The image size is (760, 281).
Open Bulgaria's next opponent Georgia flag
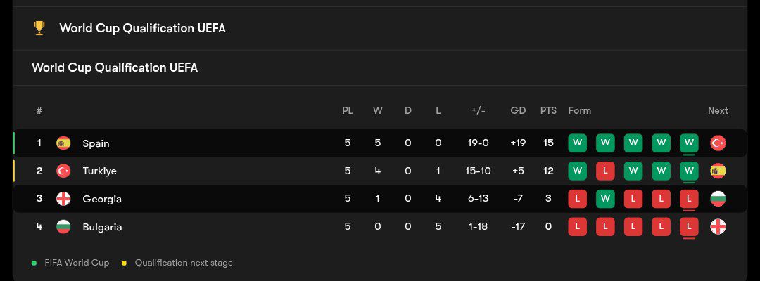pyautogui.click(x=718, y=227)
